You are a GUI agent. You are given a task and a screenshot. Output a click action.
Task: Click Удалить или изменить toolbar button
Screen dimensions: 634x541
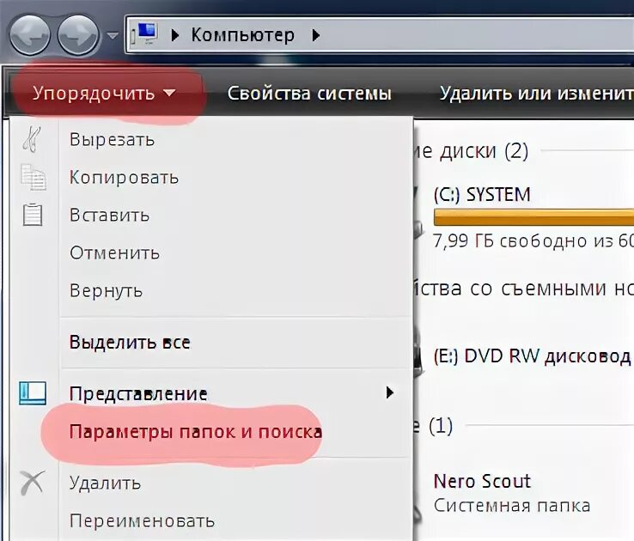click(537, 94)
